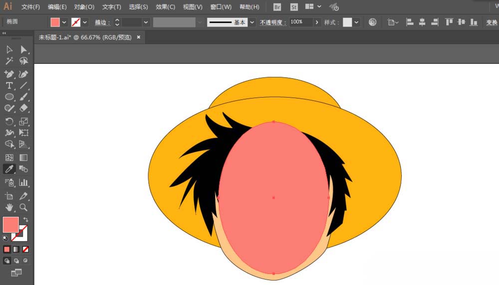Select the Mesh tool
499x285 pixels.
[9, 157]
